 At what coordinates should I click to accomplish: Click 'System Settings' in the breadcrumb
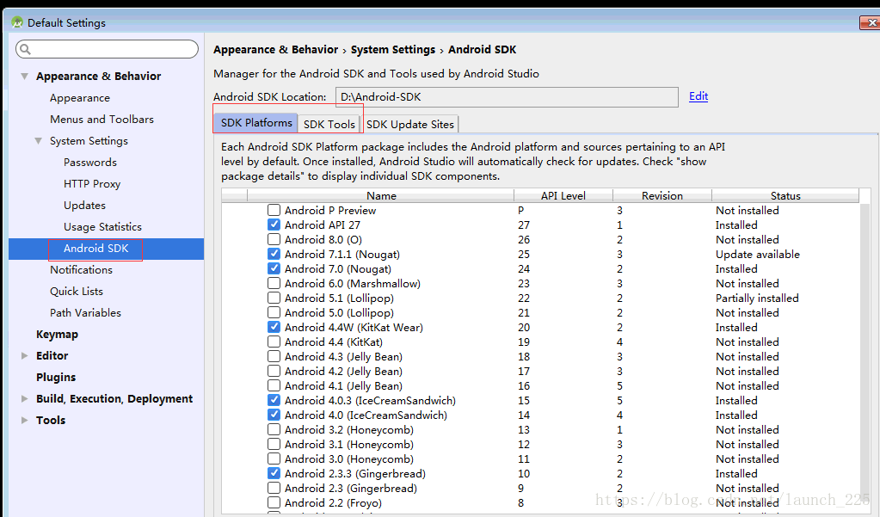click(x=393, y=49)
